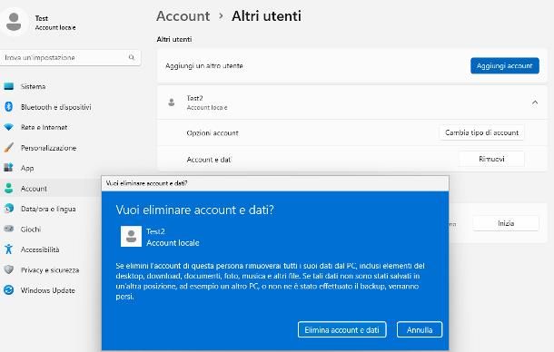Open Bluetooth e dispositivi menu entry

coord(55,107)
